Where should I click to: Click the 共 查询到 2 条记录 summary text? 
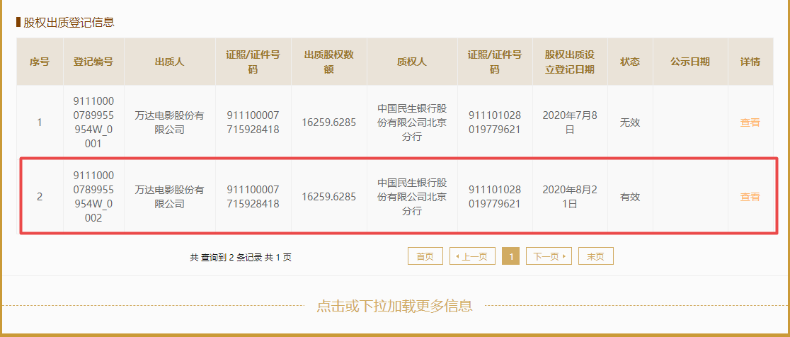(240, 258)
